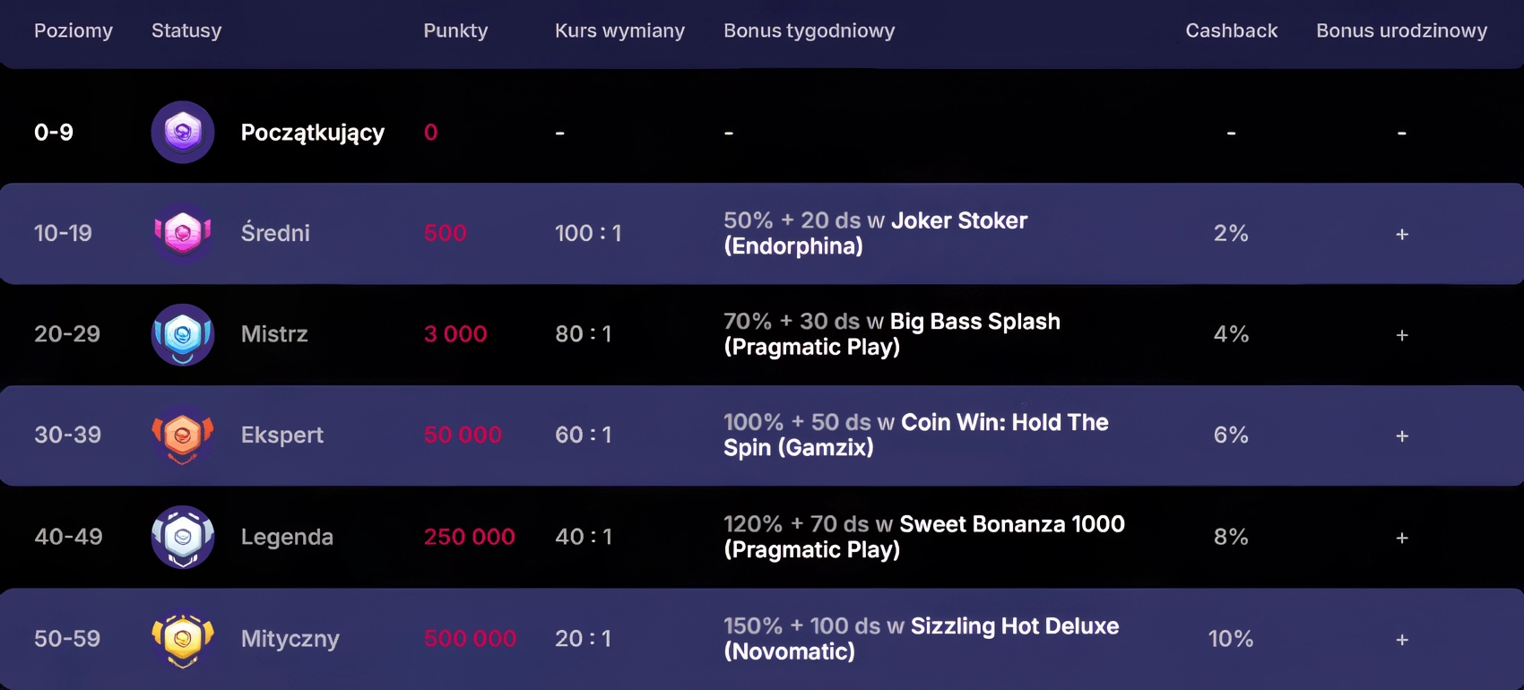
Task: Click the 10% cashback value for Mityczny
Action: click(1231, 639)
